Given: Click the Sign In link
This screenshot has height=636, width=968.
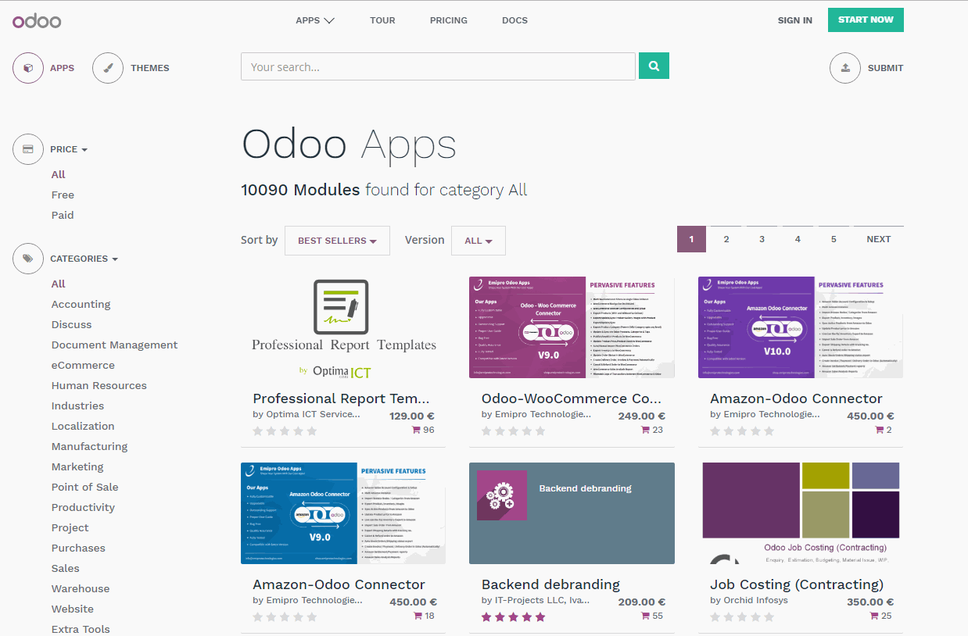Looking at the screenshot, I should pyautogui.click(x=794, y=20).
